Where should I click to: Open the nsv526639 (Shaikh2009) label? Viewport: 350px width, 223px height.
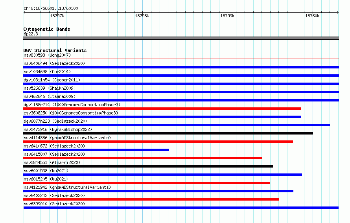tap(50, 88)
